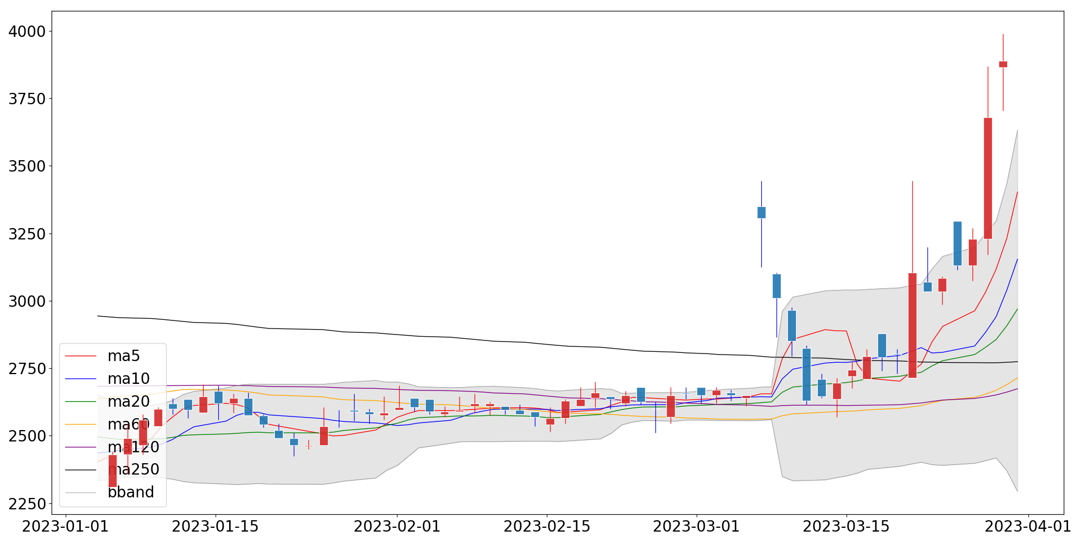Click the bband legend label

pyautogui.click(x=131, y=493)
